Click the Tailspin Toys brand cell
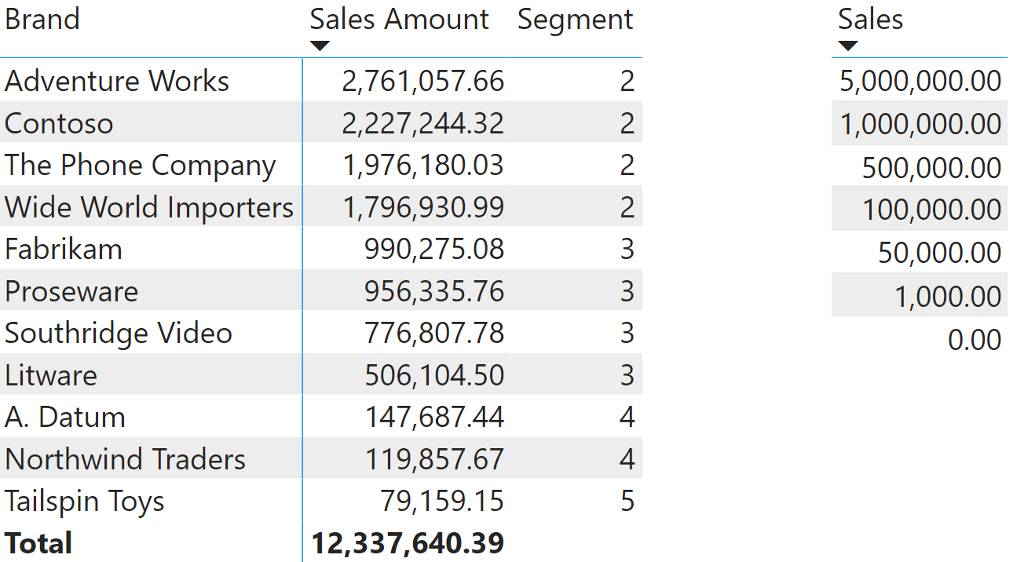1013x562 pixels. [85, 501]
